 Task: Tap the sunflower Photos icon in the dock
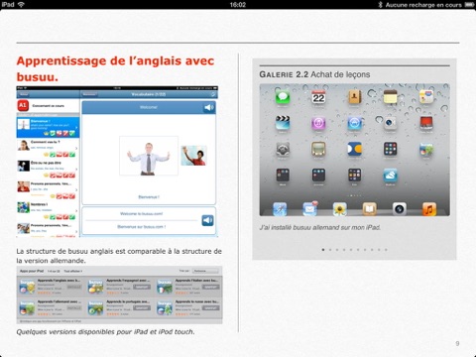tap(339, 209)
